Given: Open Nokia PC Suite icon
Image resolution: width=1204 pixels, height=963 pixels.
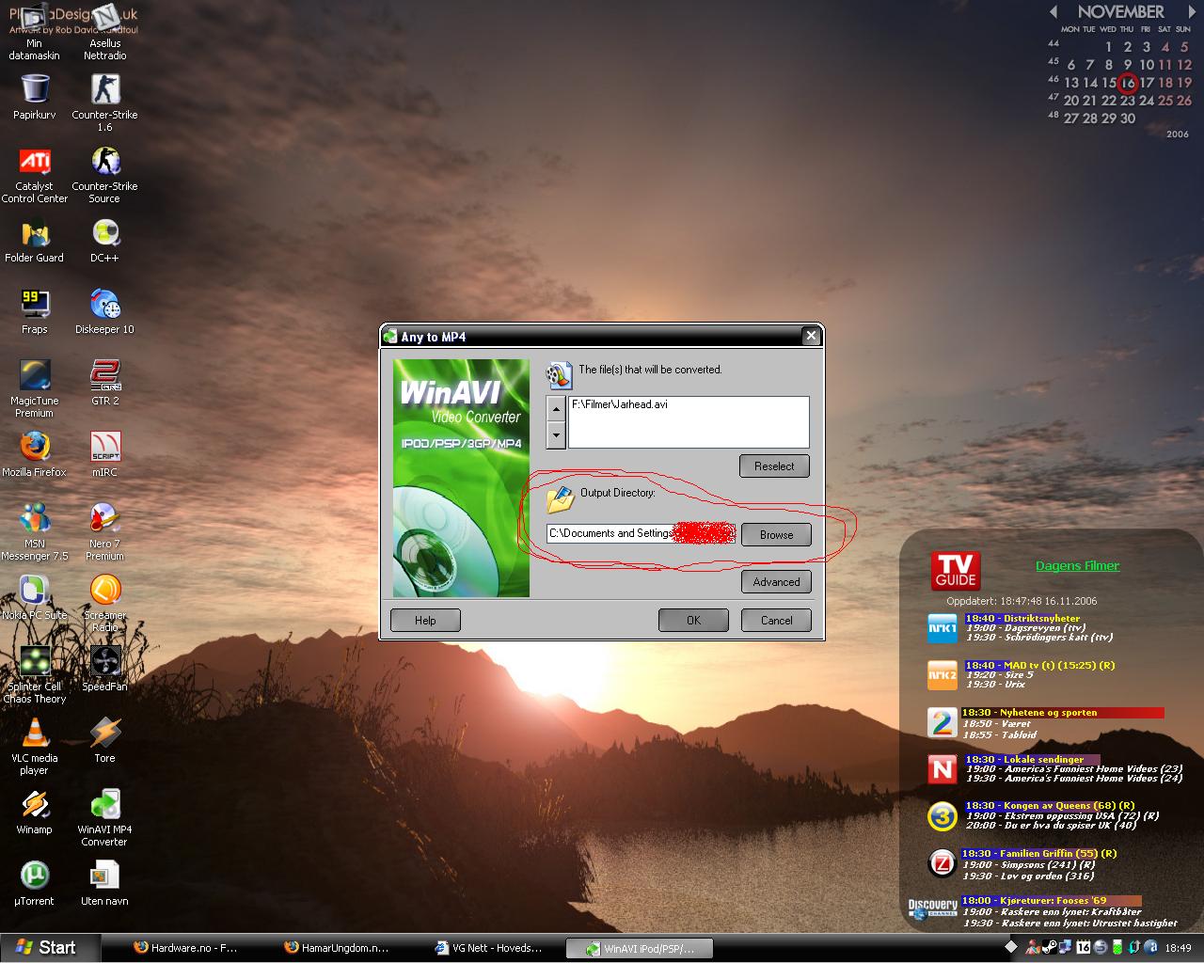Looking at the screenshot, I should 34,597.
